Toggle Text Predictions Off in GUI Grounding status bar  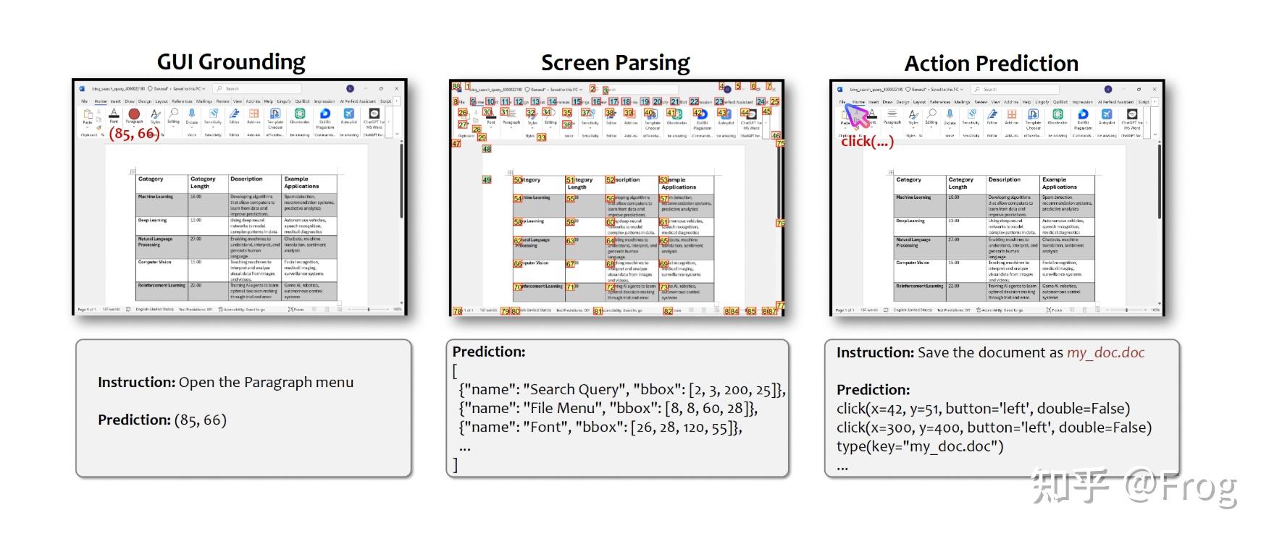[x=196, y=309]
